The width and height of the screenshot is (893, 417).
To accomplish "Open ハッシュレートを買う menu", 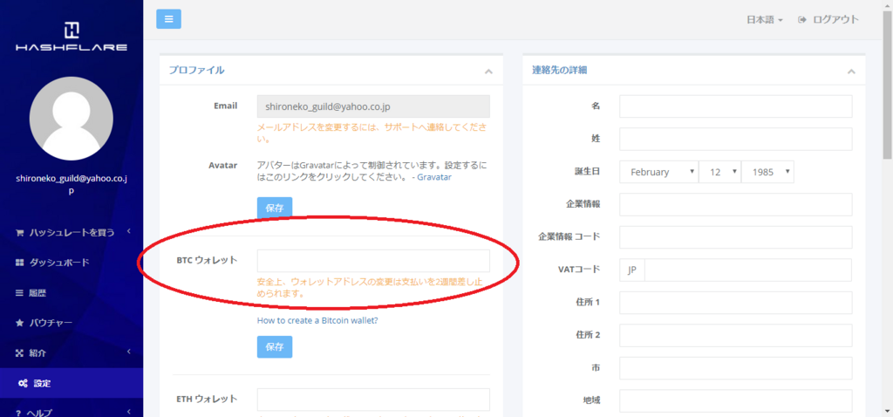I will pos(72,232).
